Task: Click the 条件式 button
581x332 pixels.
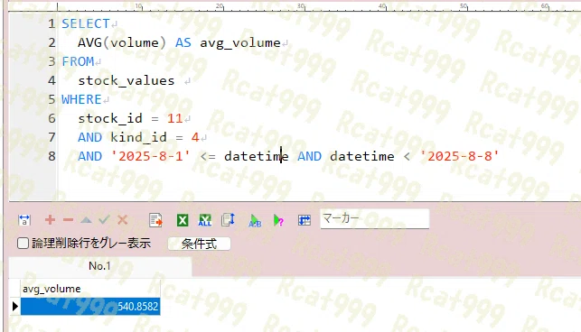Action: (x=199, y=244)
